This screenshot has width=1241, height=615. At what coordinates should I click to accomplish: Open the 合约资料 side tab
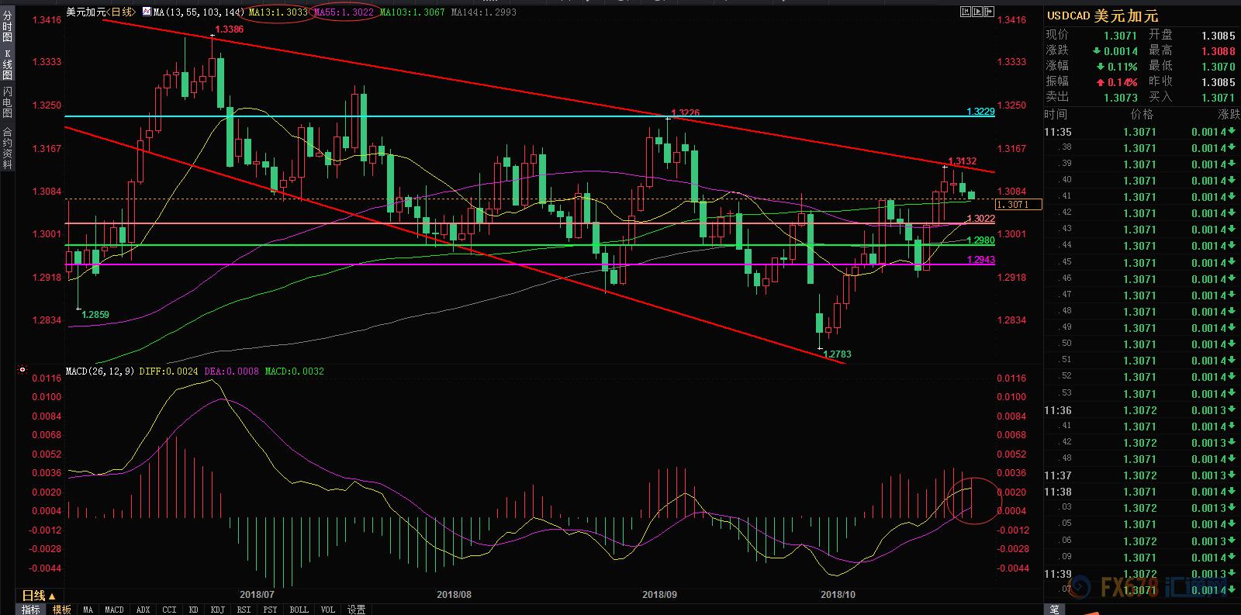7,148
